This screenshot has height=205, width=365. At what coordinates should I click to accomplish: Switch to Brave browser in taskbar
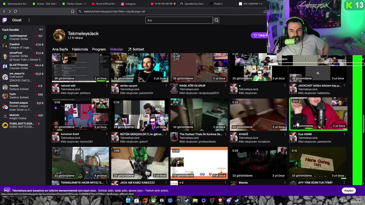(220, 201)
